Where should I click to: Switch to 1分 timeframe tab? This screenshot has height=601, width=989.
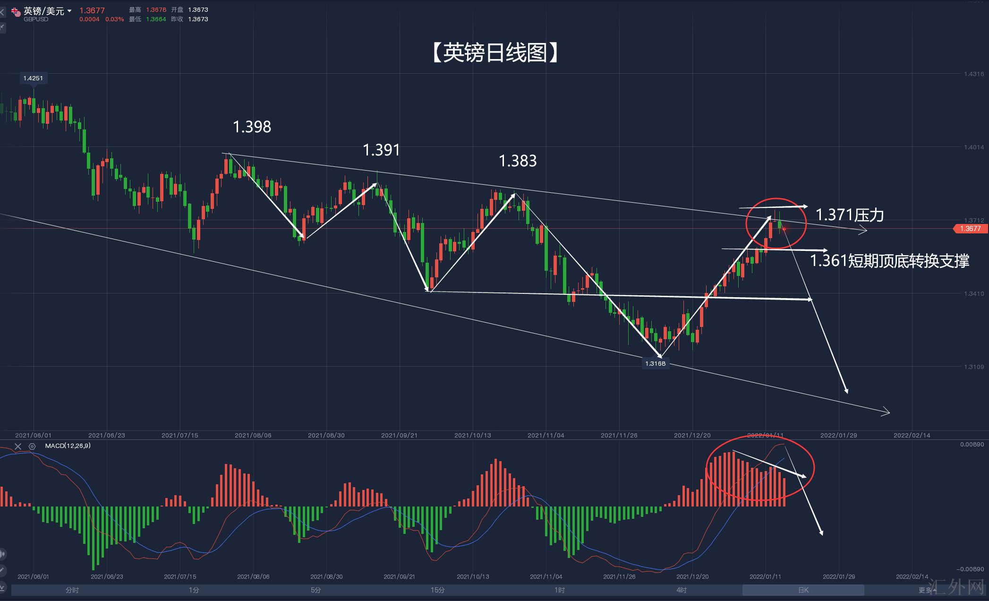[x=194, y=590]
